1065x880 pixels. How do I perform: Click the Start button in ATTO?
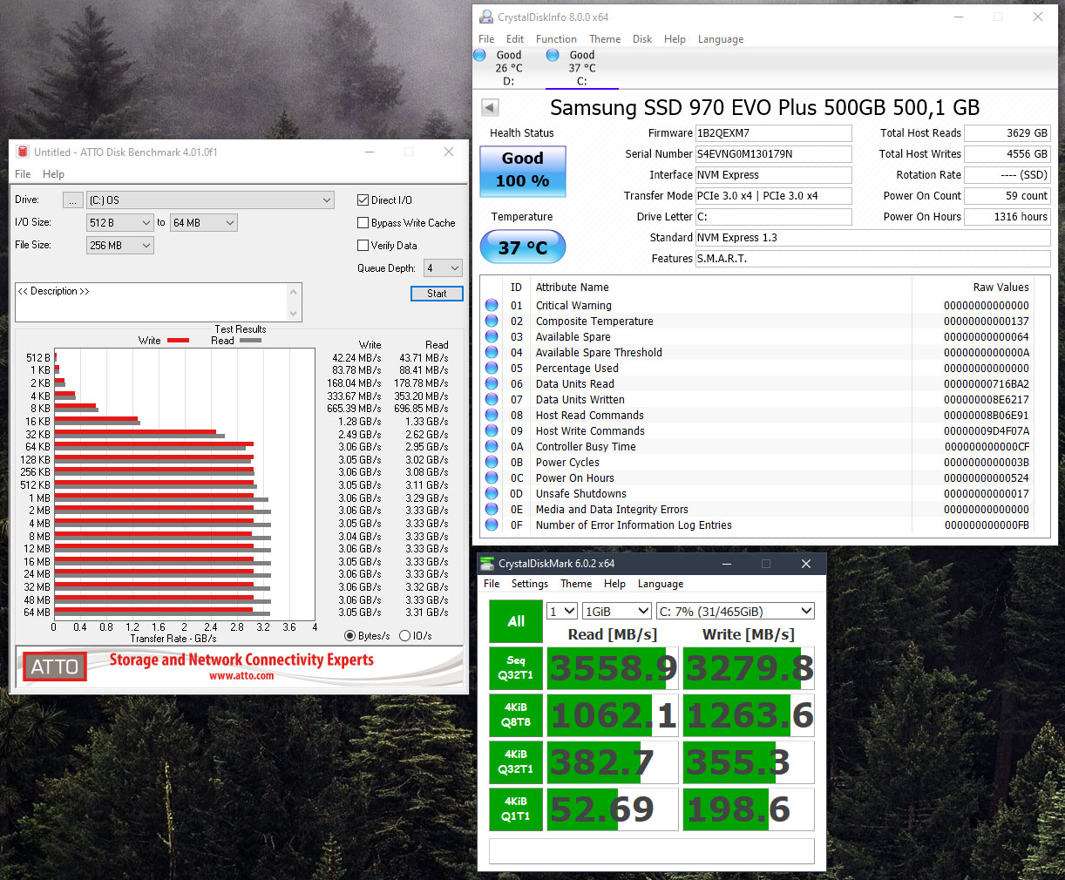(437, 294)
